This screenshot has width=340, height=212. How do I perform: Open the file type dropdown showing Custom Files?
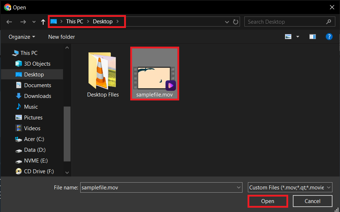pyautogui.click(x=289, y=187)
